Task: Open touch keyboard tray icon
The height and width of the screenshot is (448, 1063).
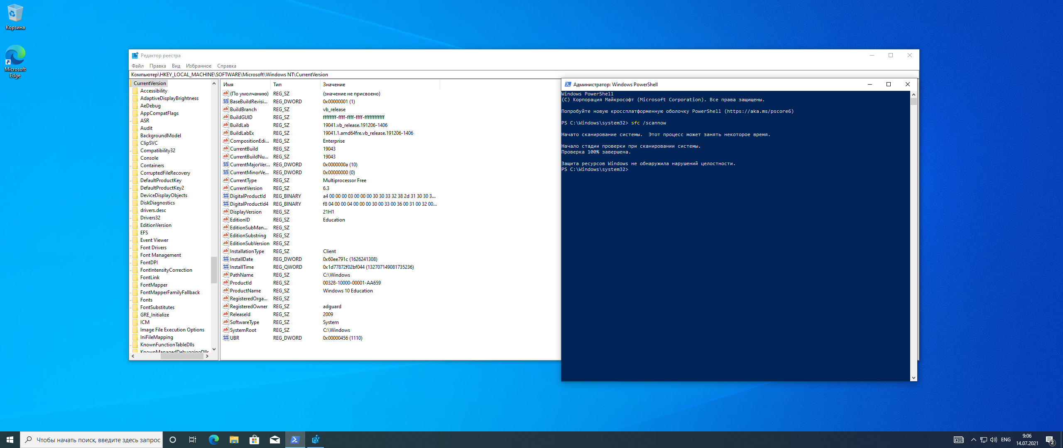Action: click(x=958, y=440)
